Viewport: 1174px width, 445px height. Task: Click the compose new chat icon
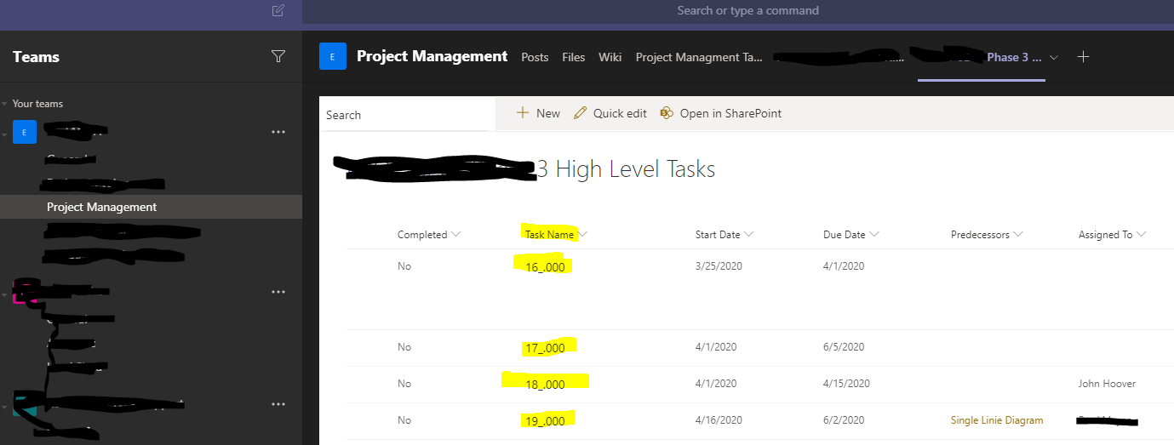click(278, 11)
